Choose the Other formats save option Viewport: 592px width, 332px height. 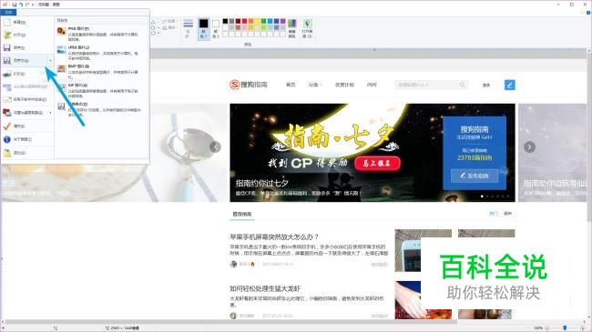[x=101, y=109]
